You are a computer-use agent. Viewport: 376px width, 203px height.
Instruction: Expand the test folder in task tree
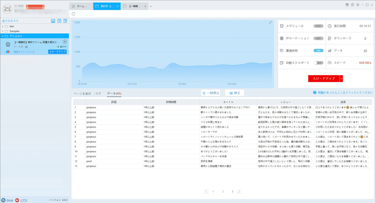click(x=3, y=26)
